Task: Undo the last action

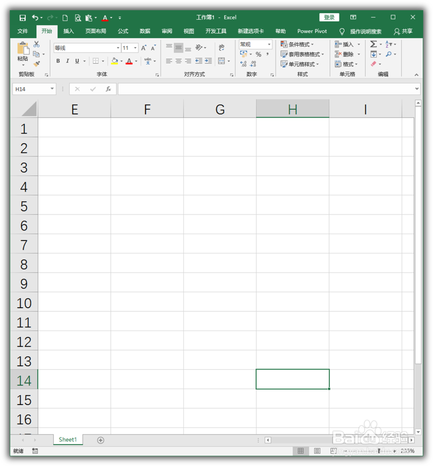Action: tap(35, 18)
